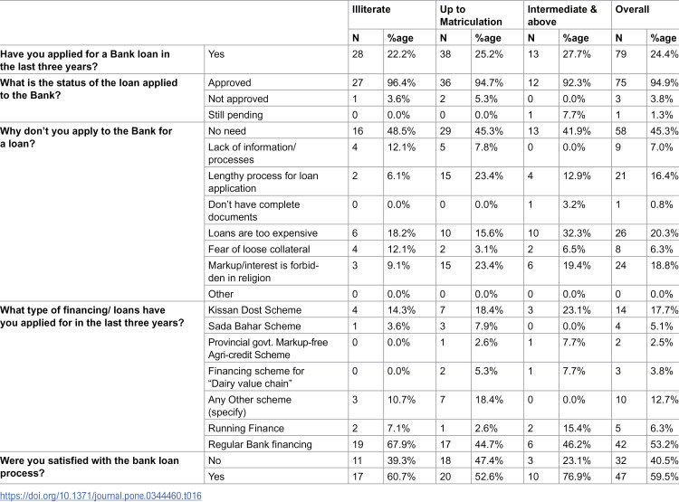This screenshot has width=679, height=502.
Task: Select the Not approved row label
Action: [238, 99]
